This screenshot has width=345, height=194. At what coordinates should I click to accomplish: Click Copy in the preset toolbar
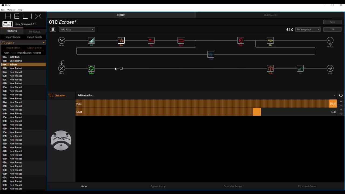(x=7, y=53)
